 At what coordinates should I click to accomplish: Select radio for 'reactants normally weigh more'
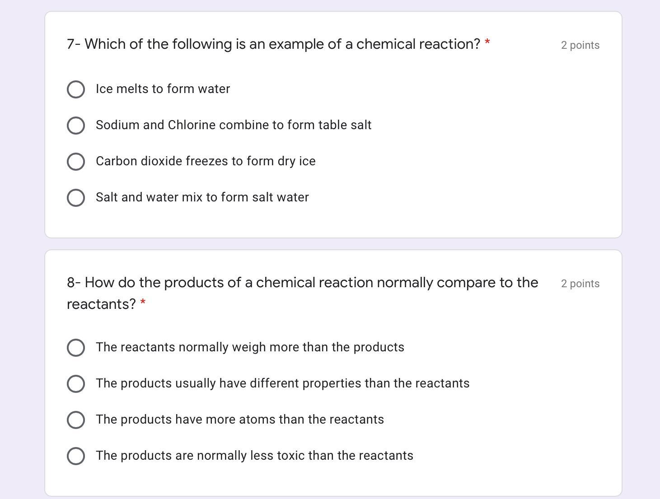pos(76,348)
